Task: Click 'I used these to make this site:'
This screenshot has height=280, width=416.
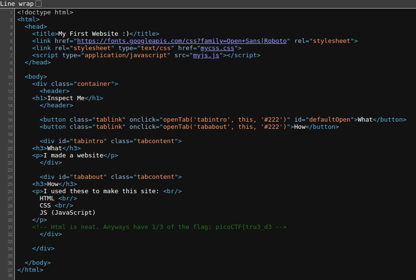Action: [101, 191]
